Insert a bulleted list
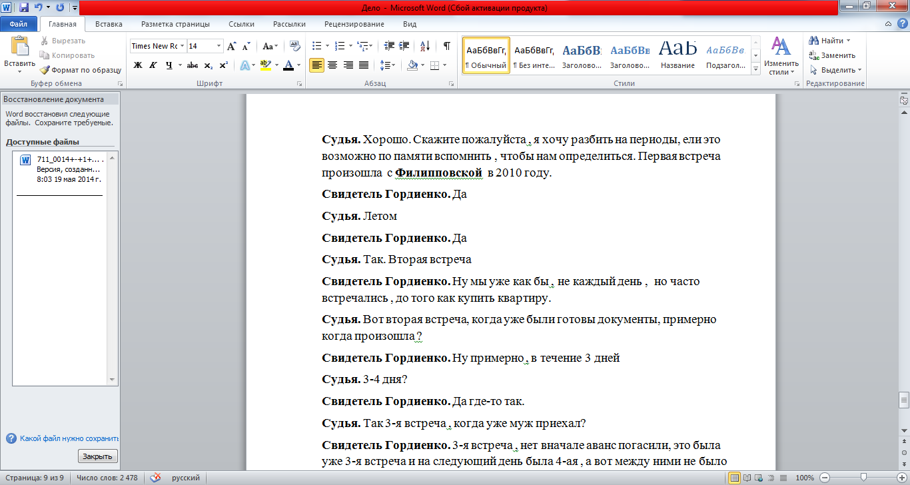 point(316,46)
